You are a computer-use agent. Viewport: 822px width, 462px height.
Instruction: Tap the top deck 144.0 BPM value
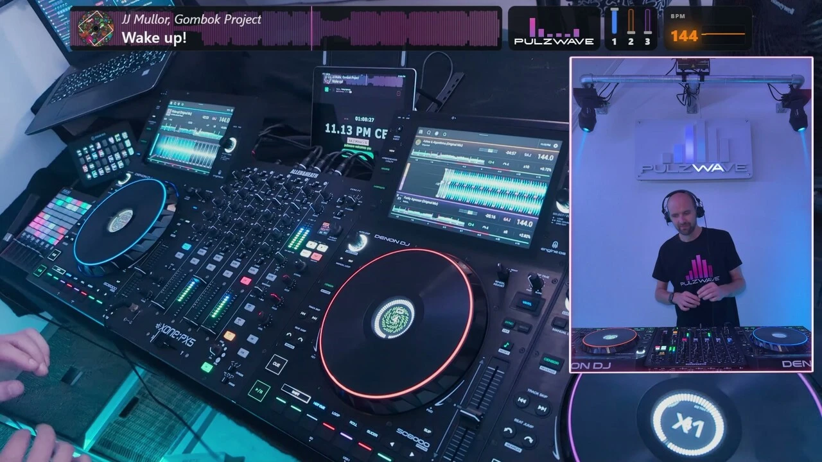click(x=545, y=157)
